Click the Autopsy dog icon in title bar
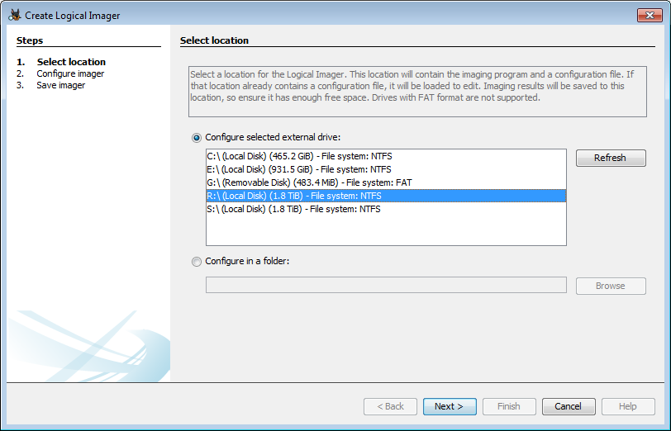Image resolution: width=671 pixels, height=431 pixels. [x=14, y=15]
